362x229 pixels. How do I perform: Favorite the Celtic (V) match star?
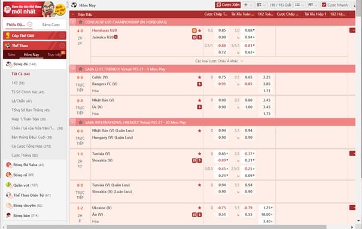199,77
